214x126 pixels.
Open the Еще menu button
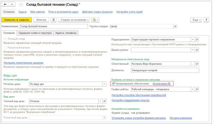pyautogui.click(x=196, y=20)
